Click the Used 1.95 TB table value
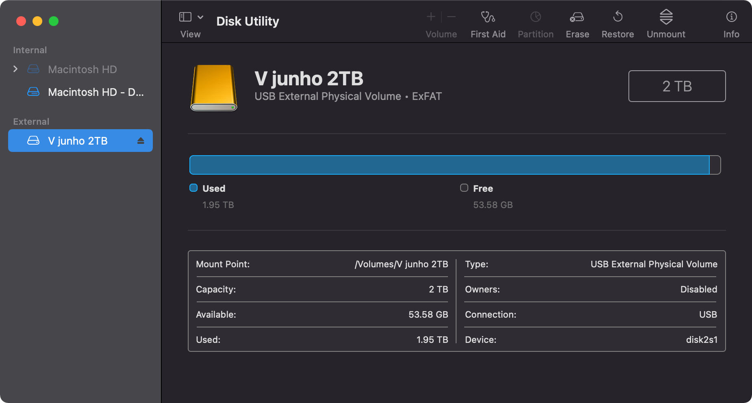Image resolution: width=752 pixels, height=403 pixels. tap(433, 340)
